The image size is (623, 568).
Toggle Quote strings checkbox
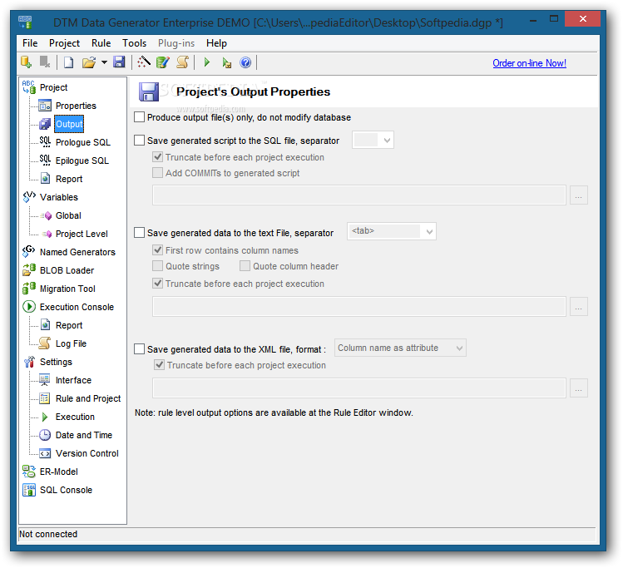pos(158,266)
